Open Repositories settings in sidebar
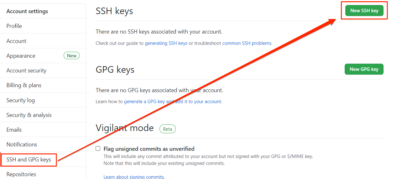 tap(21, 174)
